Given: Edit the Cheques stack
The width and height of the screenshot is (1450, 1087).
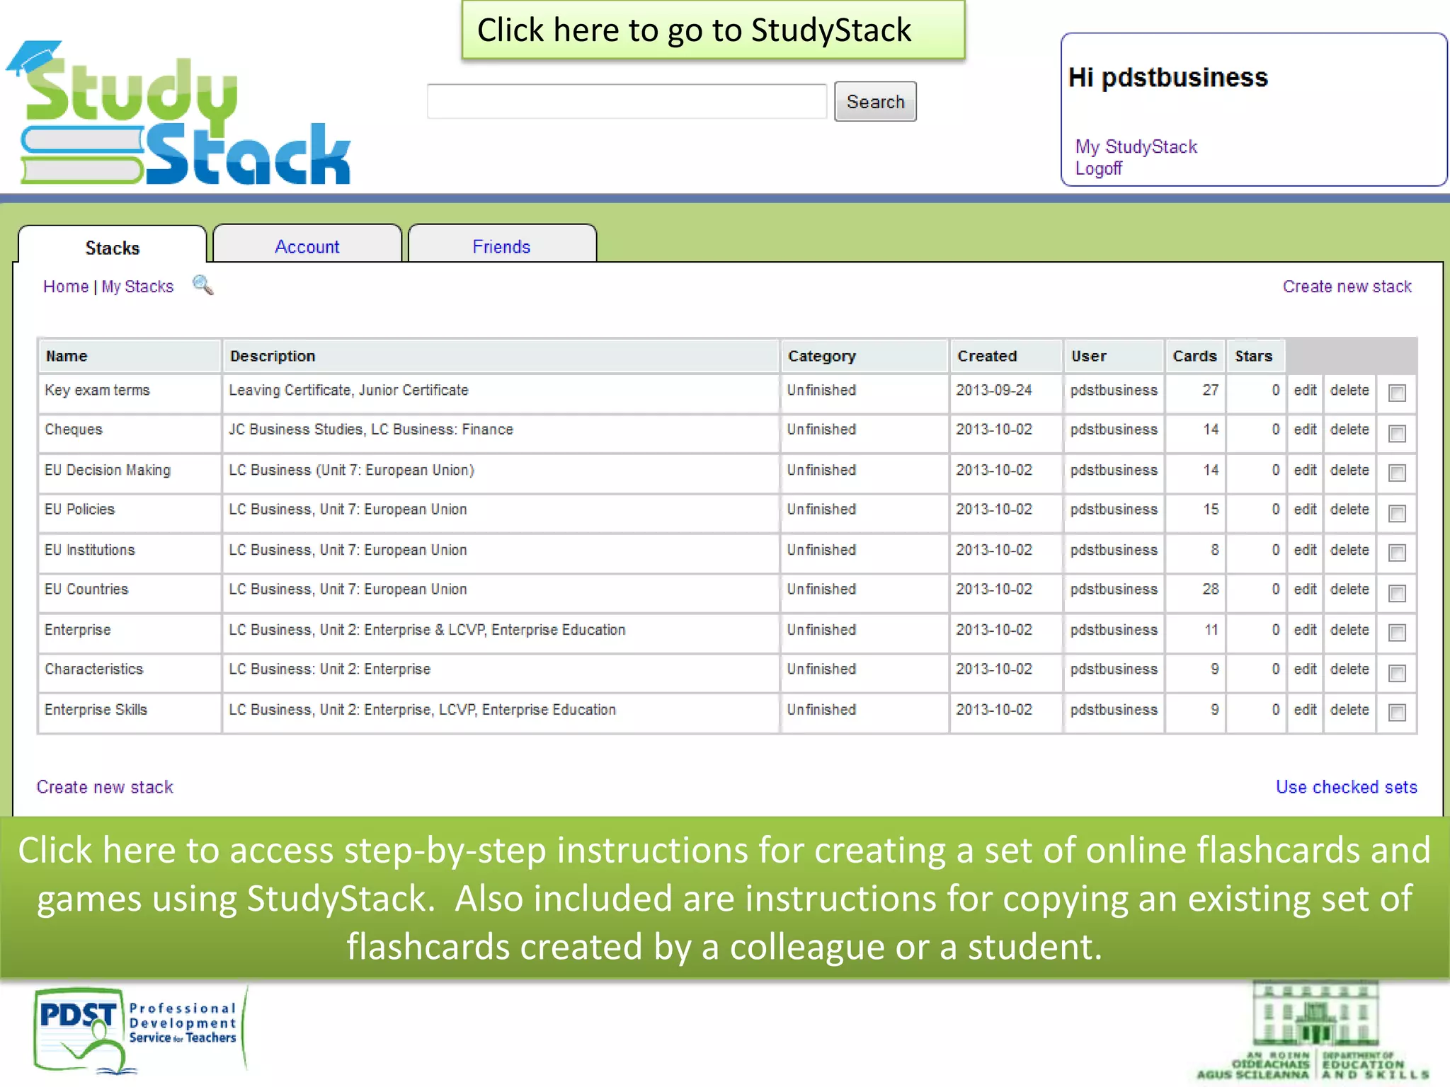Looking at the screenshot, I should point(1305,429).
